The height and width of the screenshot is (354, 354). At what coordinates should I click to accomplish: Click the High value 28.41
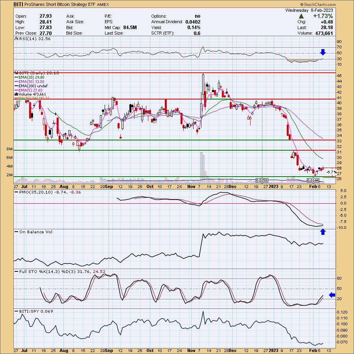click(46, 22)
